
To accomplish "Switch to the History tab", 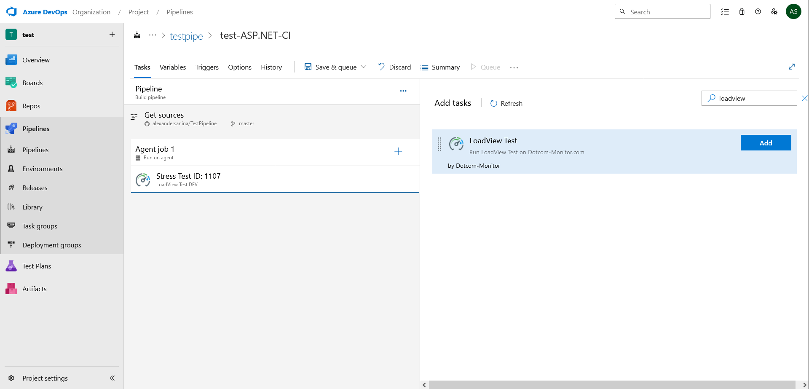I will [x=271, y=67].
